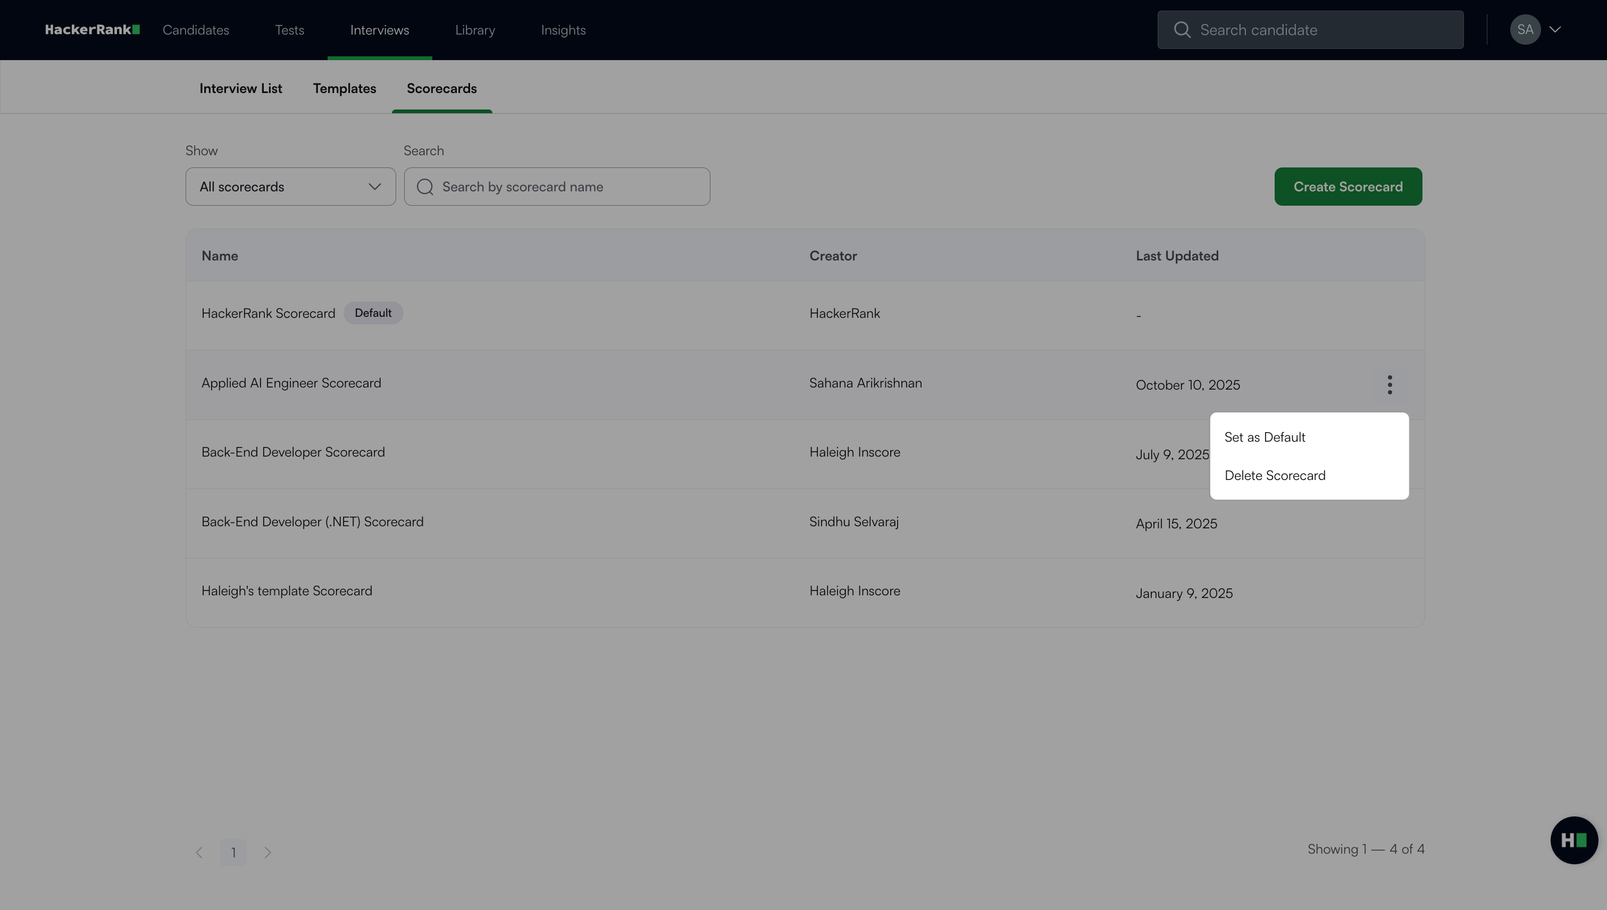Open the Back-End Developer (.NET) Scorecard
The image size is (1607, 910).
312,522
